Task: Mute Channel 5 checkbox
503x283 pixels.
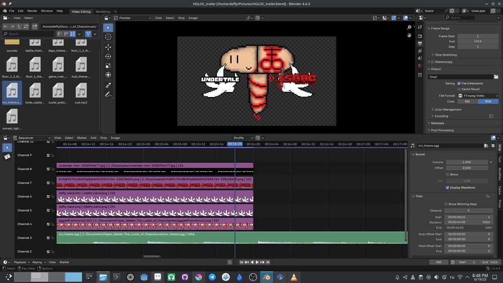Action: click(48, 210)
